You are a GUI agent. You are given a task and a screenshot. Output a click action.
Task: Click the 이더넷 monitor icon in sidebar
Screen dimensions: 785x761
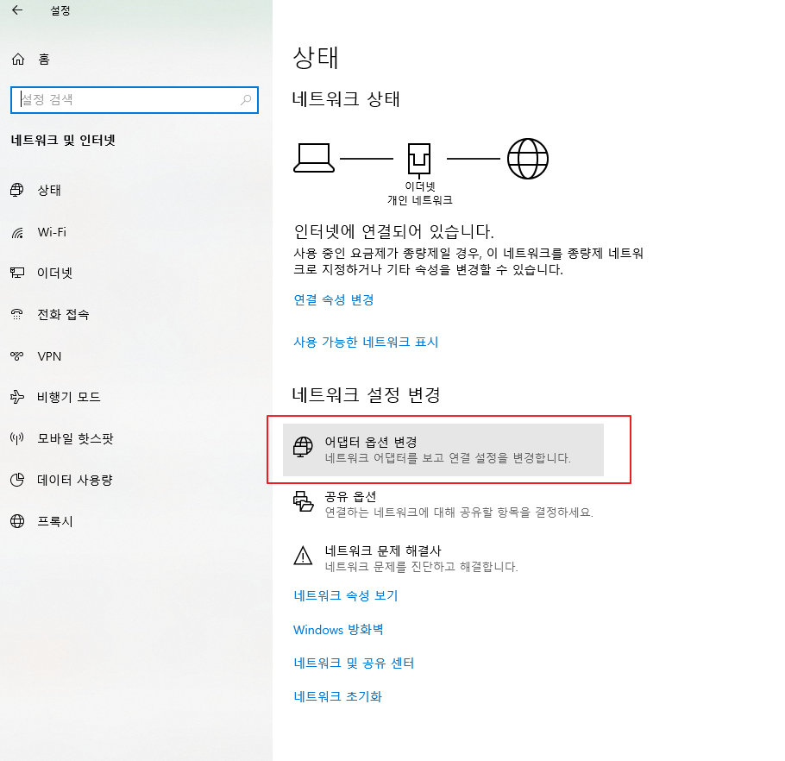point(17,273)
